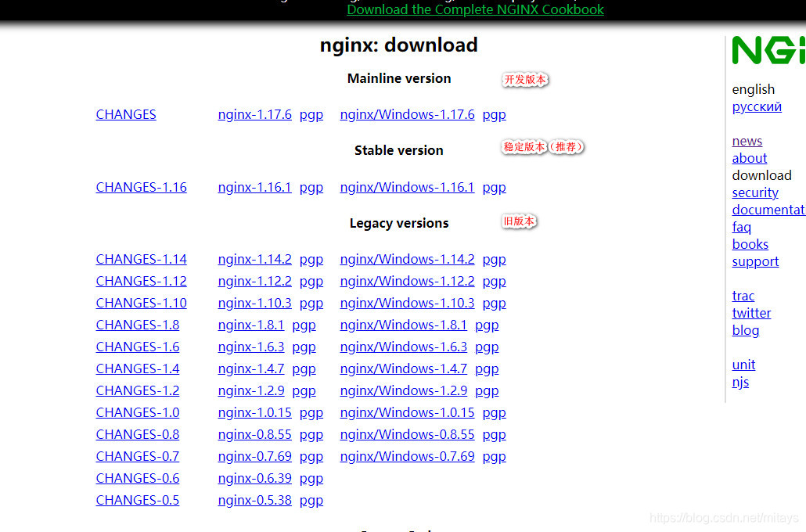
Task: Click the NGINX logo in the sidebar
Action: click(x=769, y=50)
